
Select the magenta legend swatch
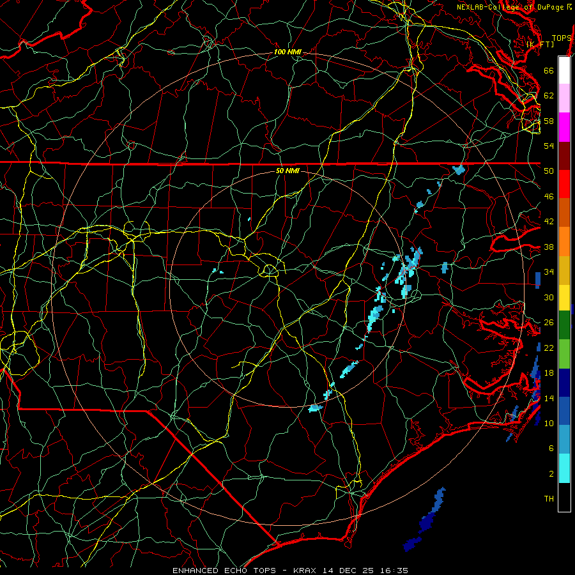point(564,127)
